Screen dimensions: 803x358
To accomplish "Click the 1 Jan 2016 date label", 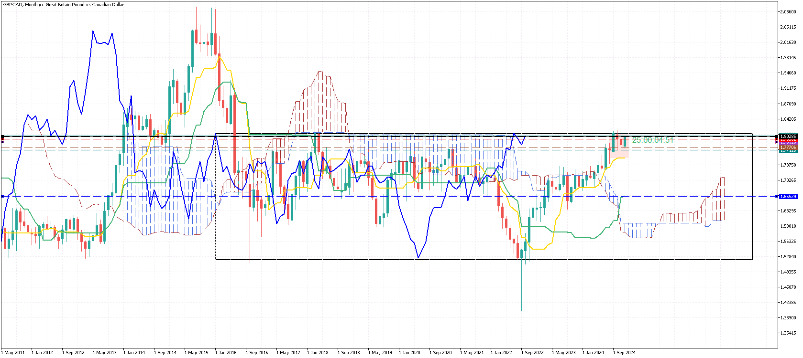I will [x=226, y=353].
